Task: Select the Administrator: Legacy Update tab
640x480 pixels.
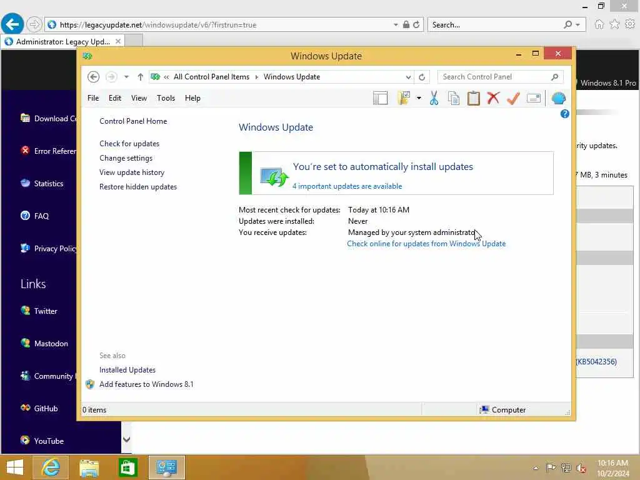Action: point(61,42)
